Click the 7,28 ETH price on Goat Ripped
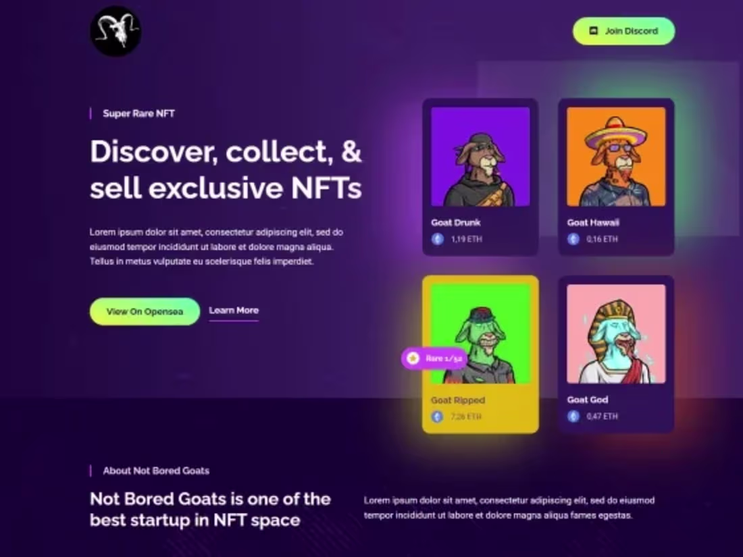 [x=466, y=417]
